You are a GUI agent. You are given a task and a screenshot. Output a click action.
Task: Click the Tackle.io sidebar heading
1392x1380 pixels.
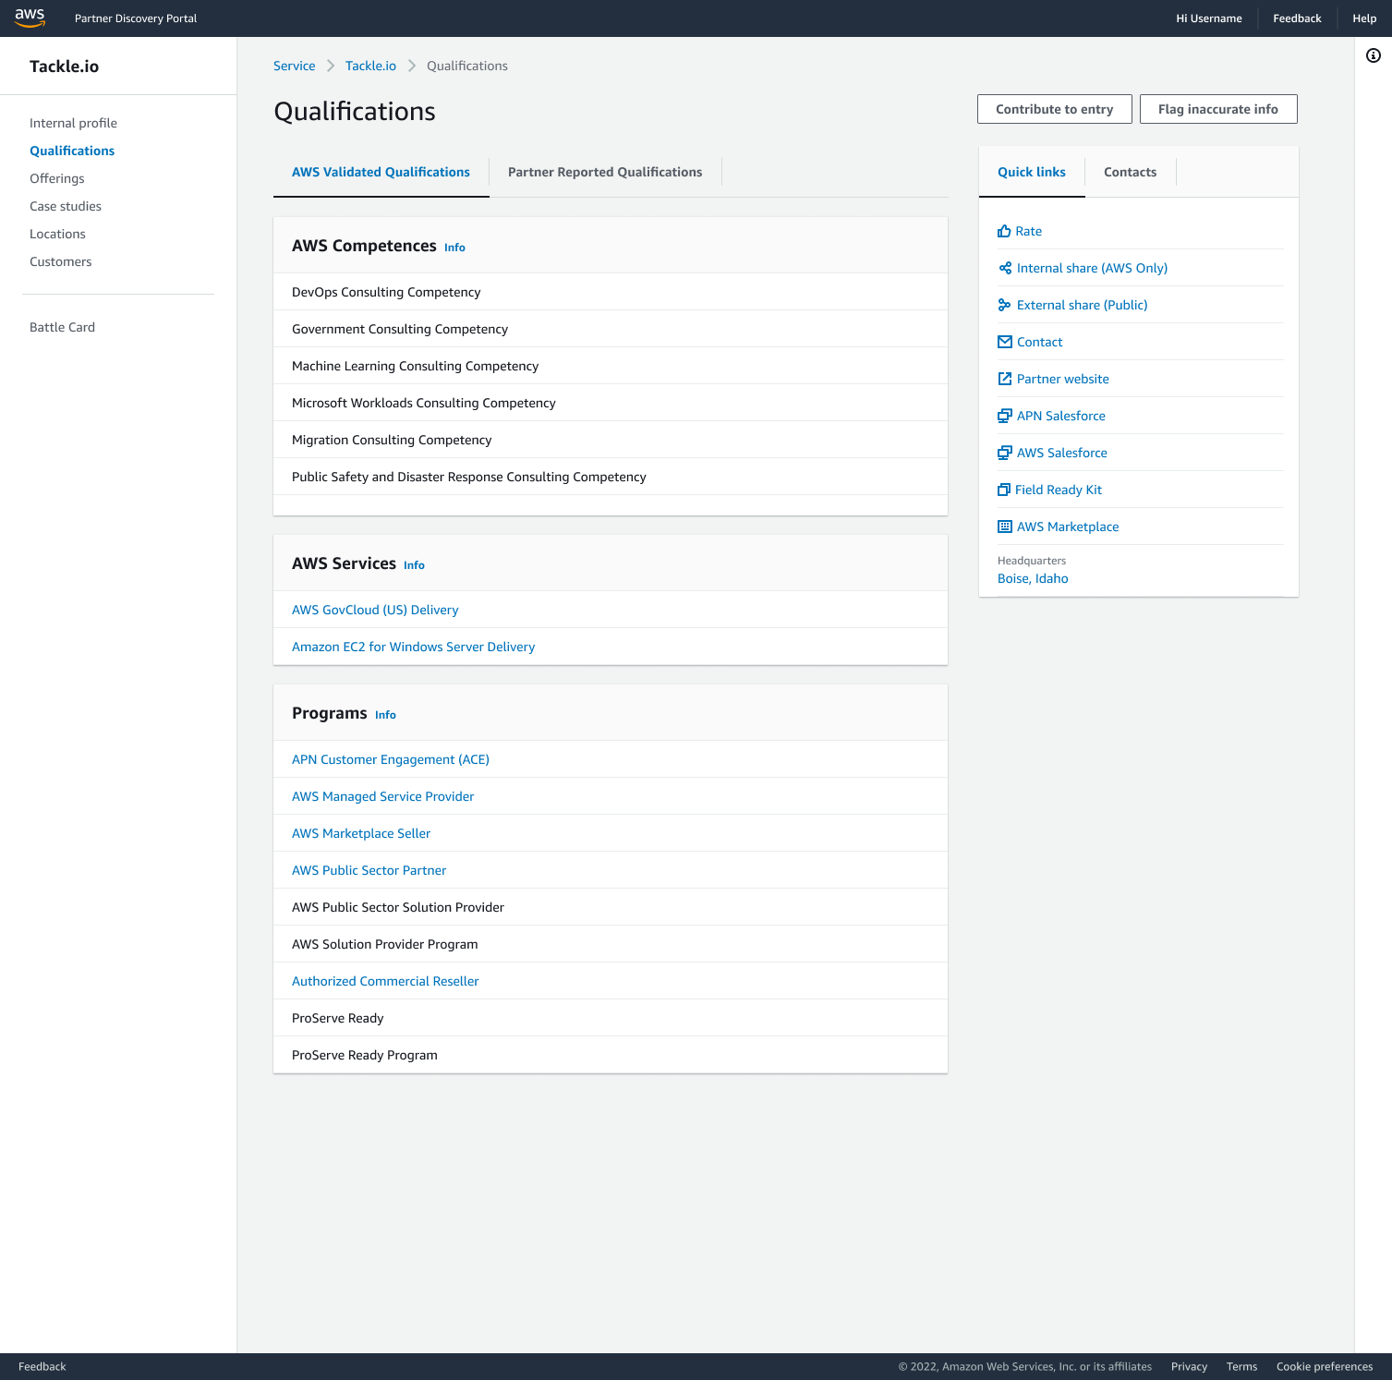(x=64, y=67)
